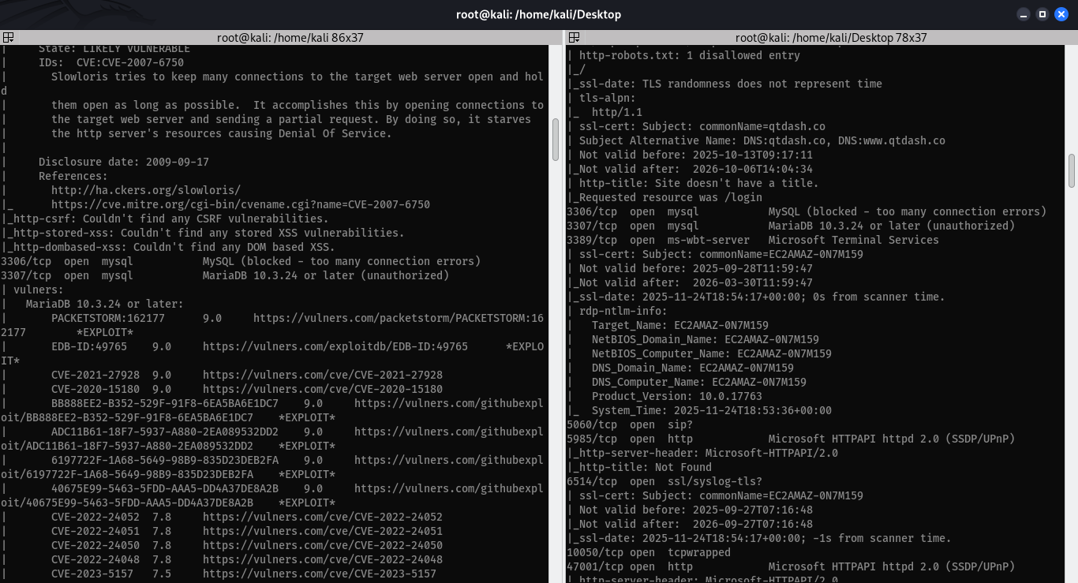Open the right pane's terminal grouping icon
The height and width of the screenshot is (583, 1078).
574,37
